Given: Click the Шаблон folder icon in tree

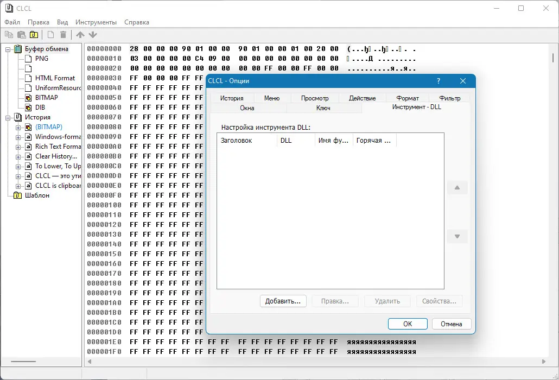Looking at the screenshot, I should click(x=17, y=195).
